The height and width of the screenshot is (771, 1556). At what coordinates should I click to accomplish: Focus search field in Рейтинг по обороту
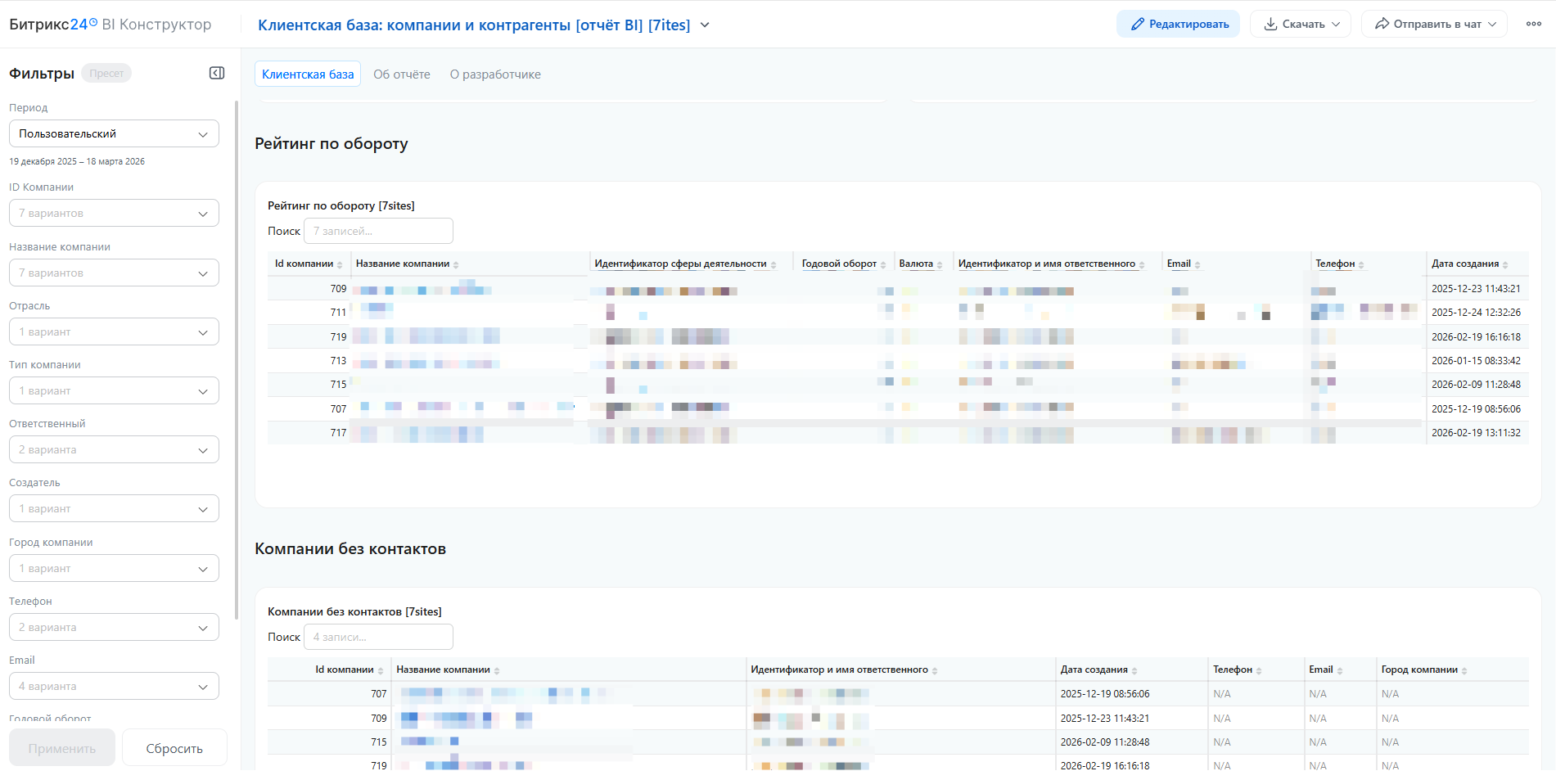click(x=378, y=231)
